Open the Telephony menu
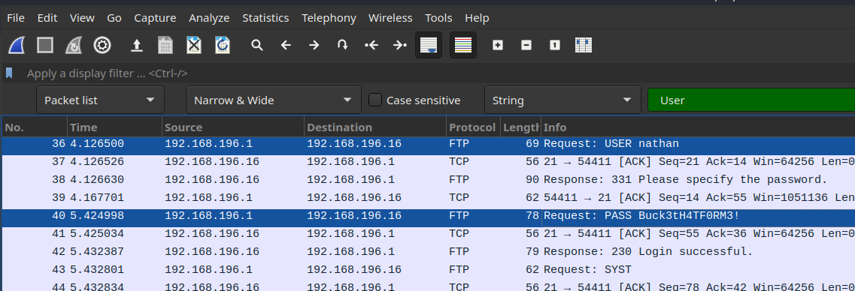Screen dimensions: 855x291 329,18
